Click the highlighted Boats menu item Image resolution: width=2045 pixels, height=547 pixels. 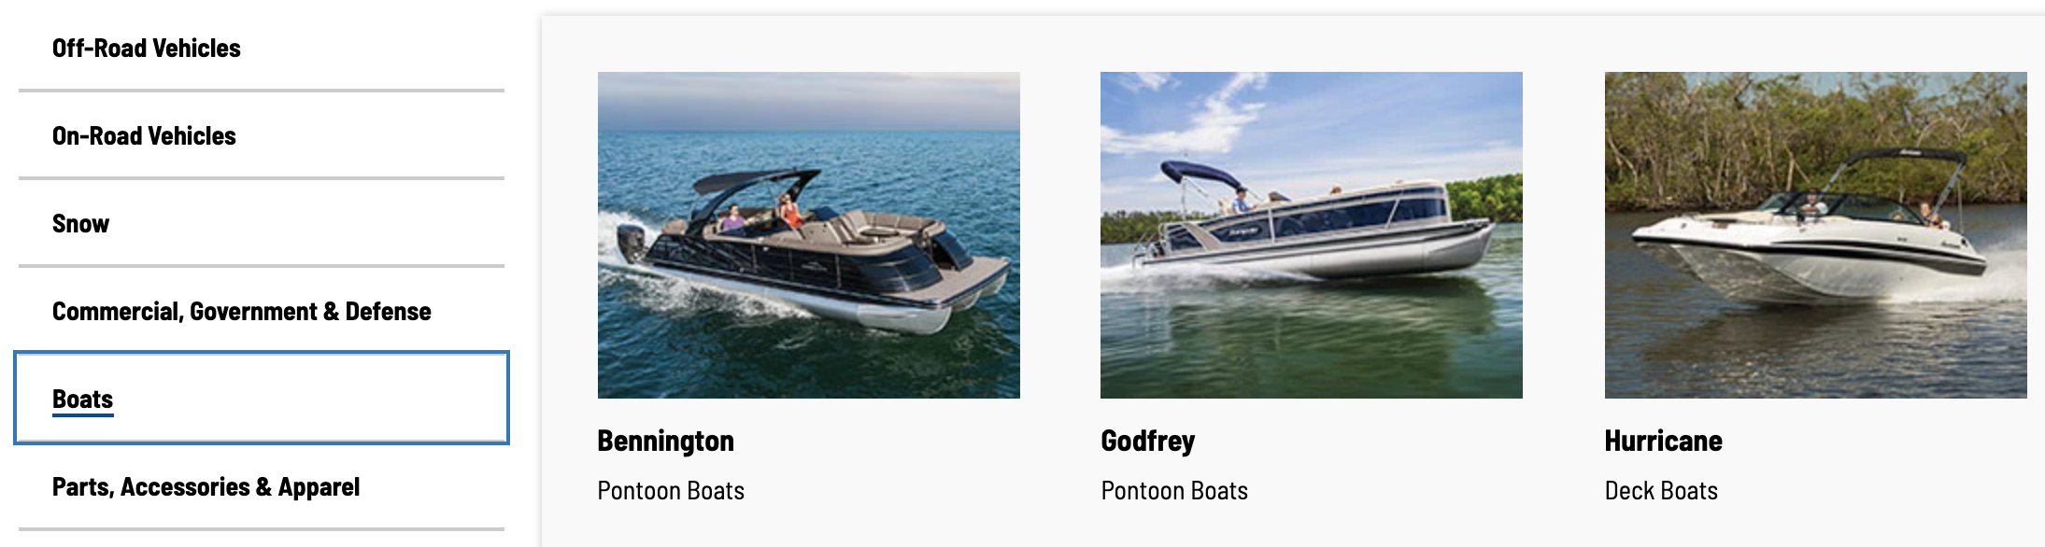tap(262, 398)
